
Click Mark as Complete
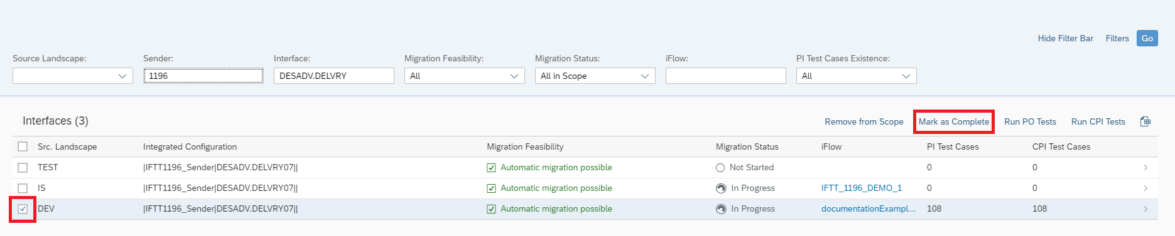[x=953, y=121]
